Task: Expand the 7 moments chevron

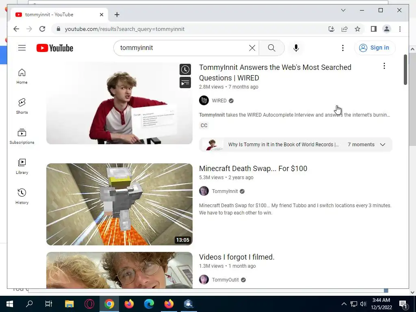Action: coord(383,145)
